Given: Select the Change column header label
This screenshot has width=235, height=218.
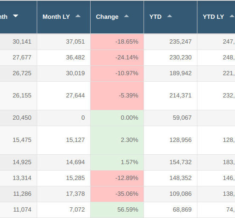Looking at the screenshot, I should click(107, 17).
